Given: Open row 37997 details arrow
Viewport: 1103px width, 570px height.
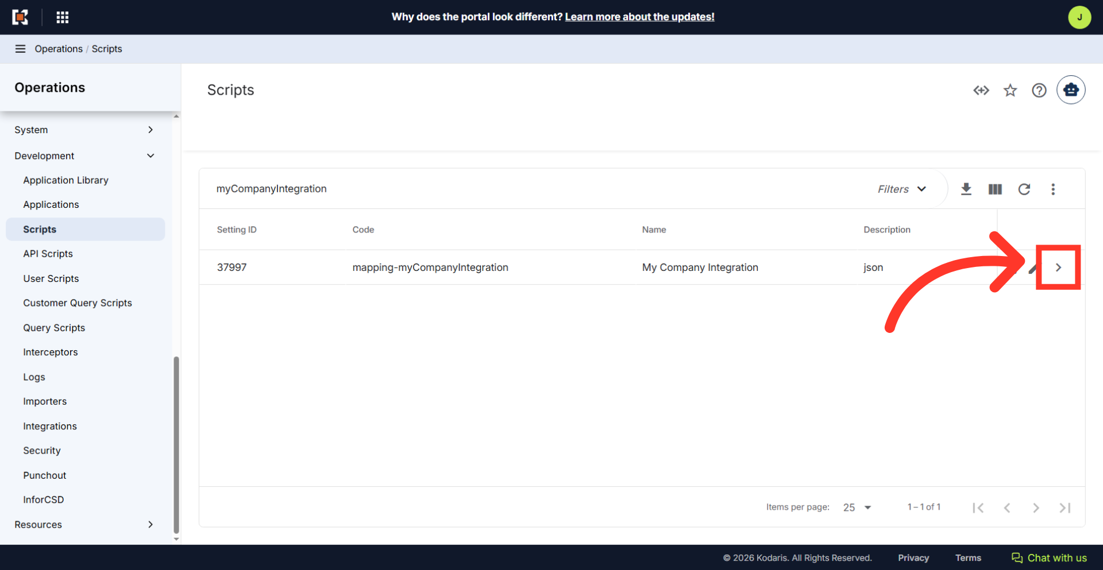Looking at the screenshot, I should coord(1058,267).
